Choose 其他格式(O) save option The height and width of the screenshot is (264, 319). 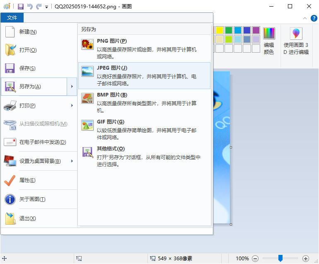point(144,156)
